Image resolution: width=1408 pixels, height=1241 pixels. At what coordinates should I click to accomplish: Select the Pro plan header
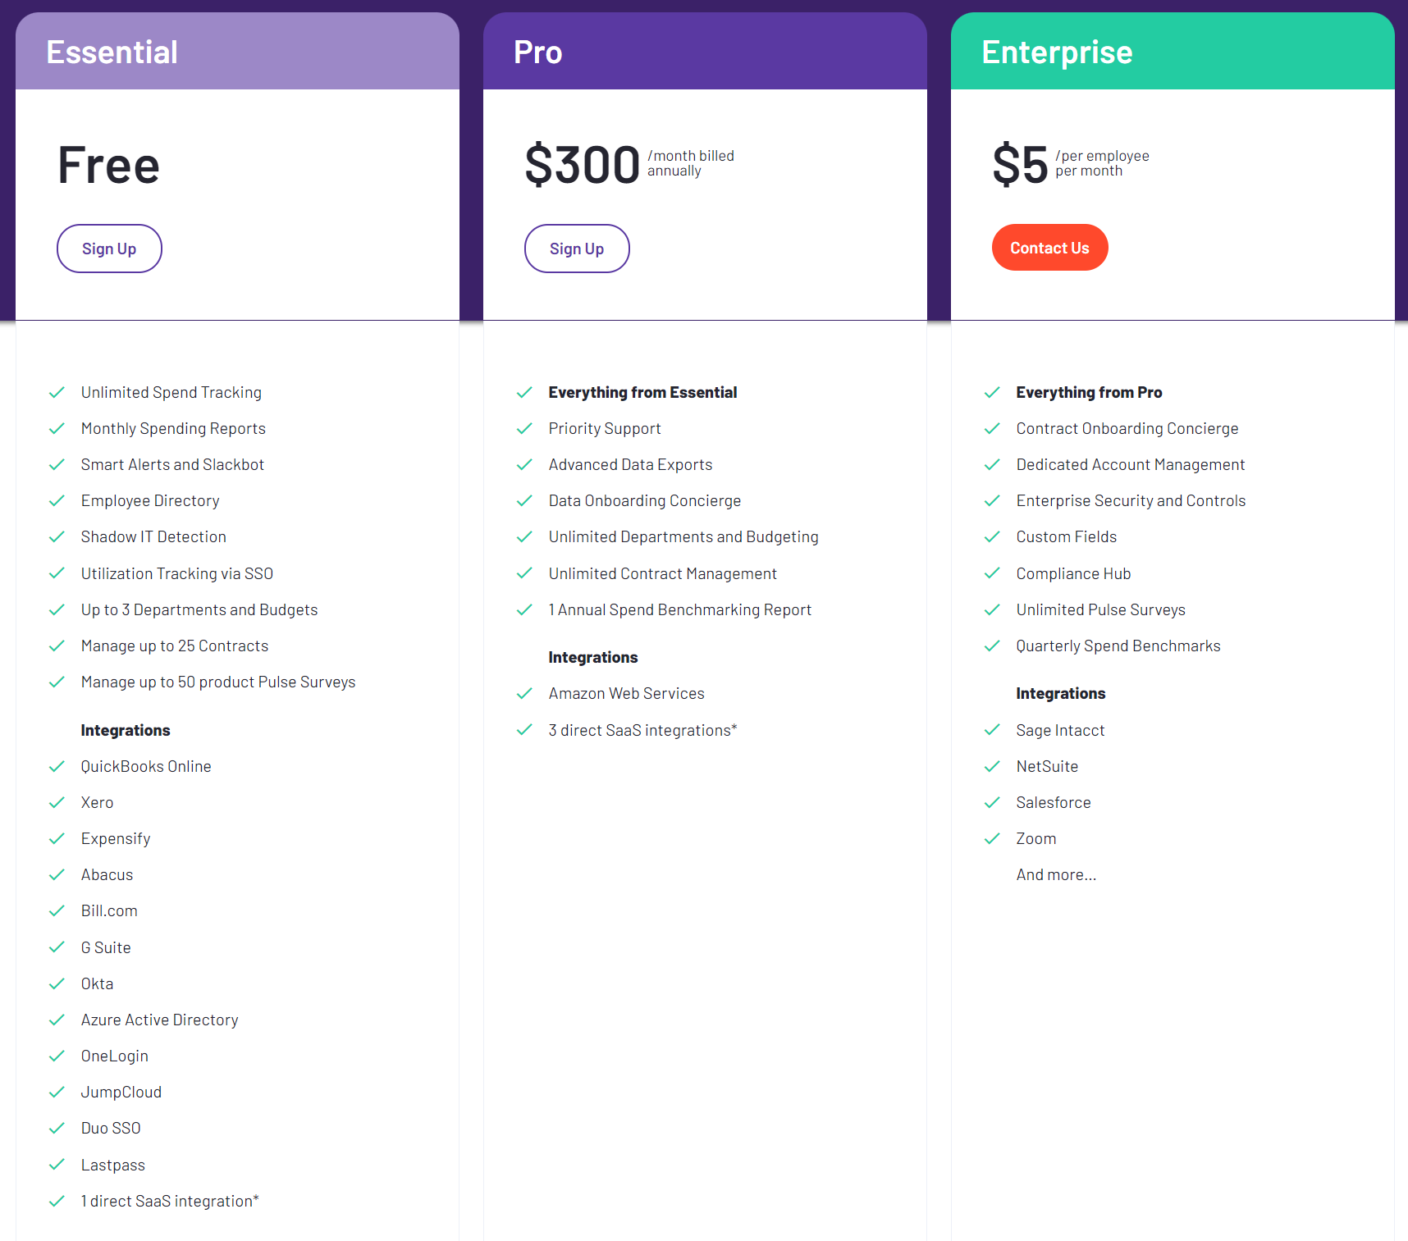click(538, 52)
